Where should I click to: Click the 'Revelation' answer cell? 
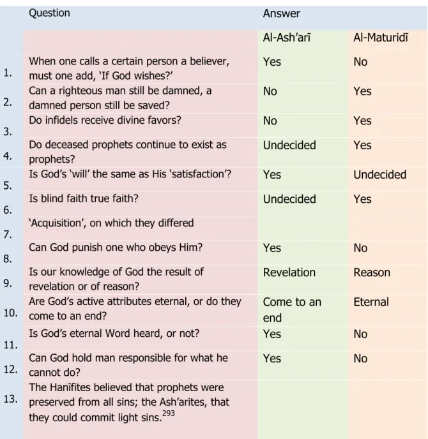289,272
